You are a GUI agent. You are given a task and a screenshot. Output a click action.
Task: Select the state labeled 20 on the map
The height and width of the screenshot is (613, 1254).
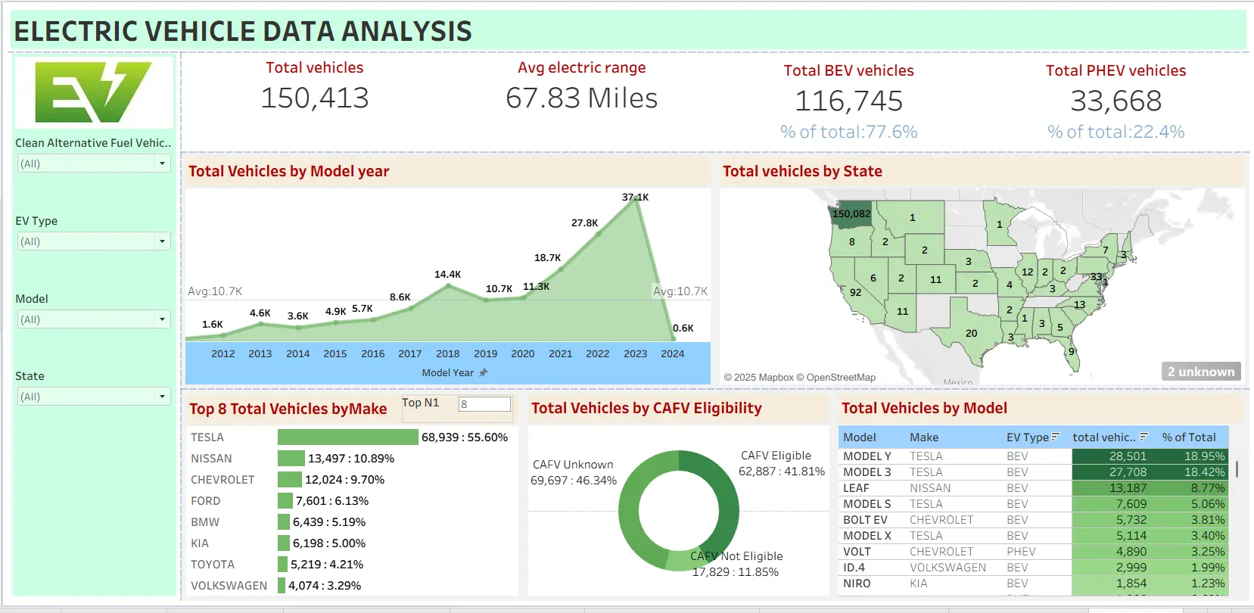tap(971, 333)
